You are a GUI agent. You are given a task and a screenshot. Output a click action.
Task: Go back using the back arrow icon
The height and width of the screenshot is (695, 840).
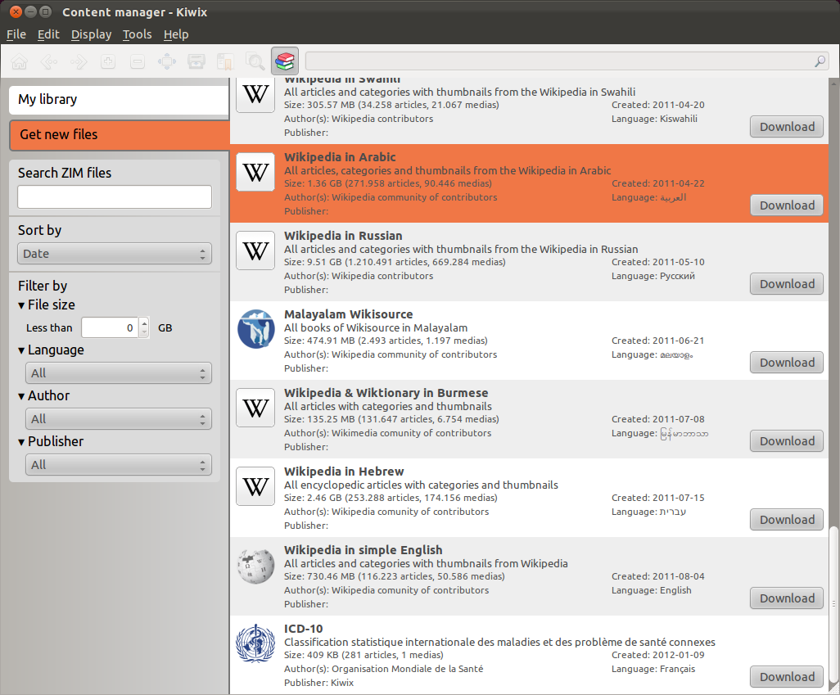coord(48,61)
